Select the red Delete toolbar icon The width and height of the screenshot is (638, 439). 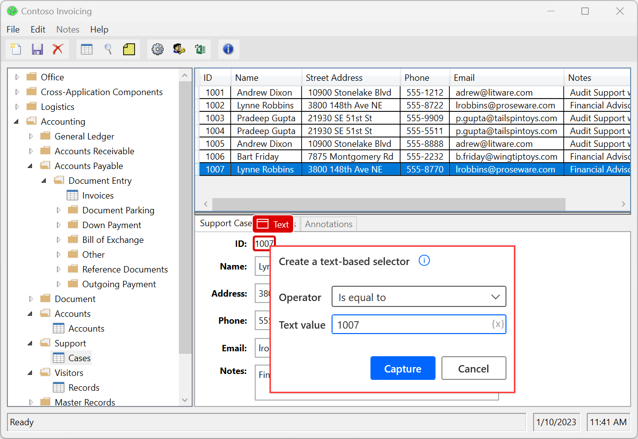point(58,49)
